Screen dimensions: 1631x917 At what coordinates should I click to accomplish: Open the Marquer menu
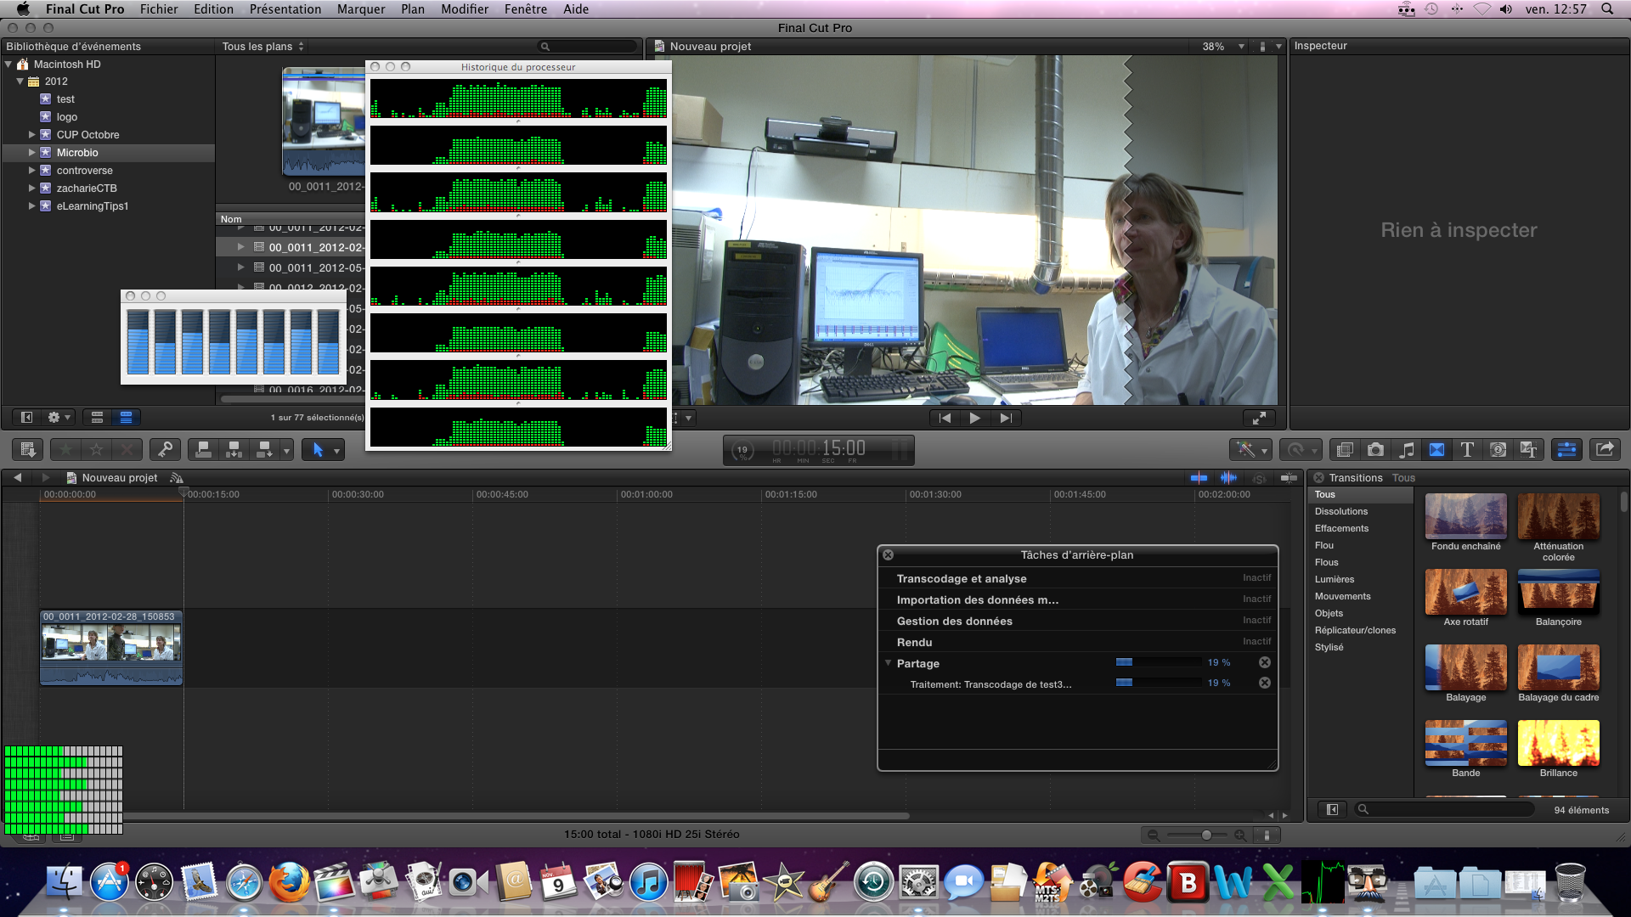(x=361, y=8)
